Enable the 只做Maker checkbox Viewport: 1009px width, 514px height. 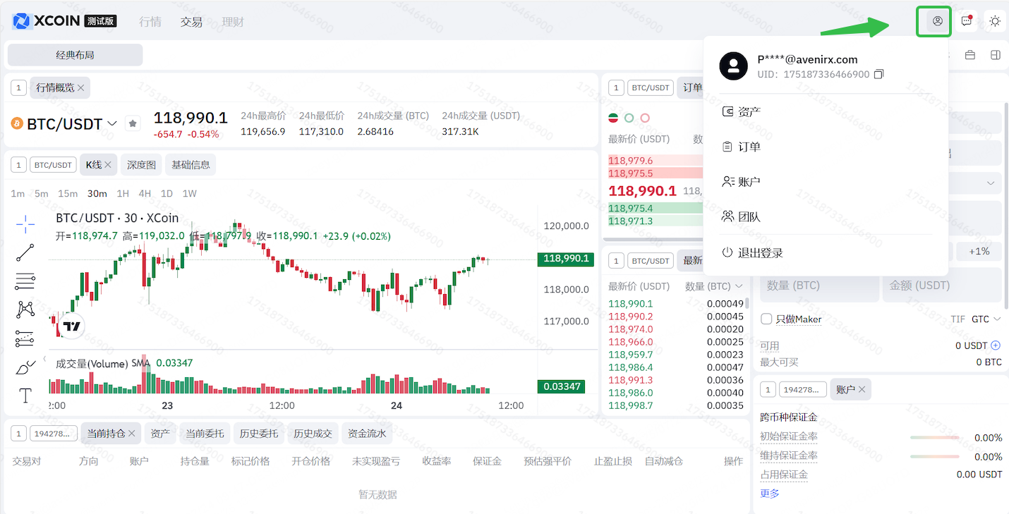766,319
